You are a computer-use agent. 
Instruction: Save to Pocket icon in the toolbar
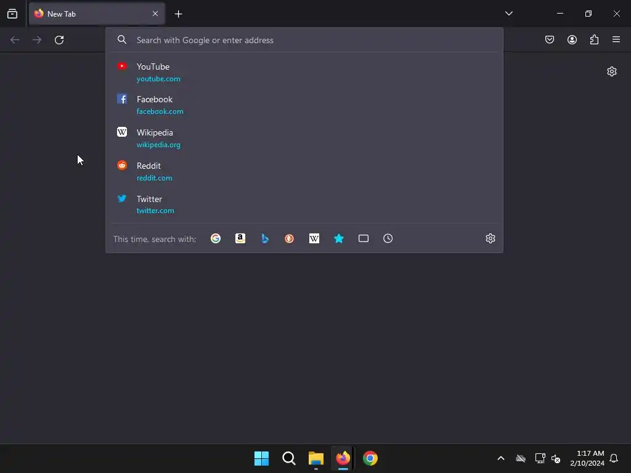pyautogui.click(x=549, y=39)
